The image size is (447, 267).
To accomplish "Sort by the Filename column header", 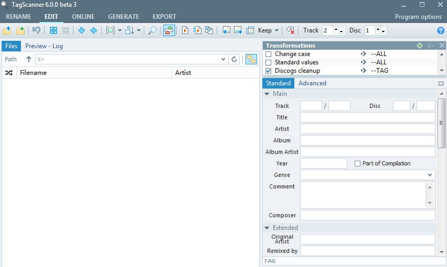I will tap(94, 73).
